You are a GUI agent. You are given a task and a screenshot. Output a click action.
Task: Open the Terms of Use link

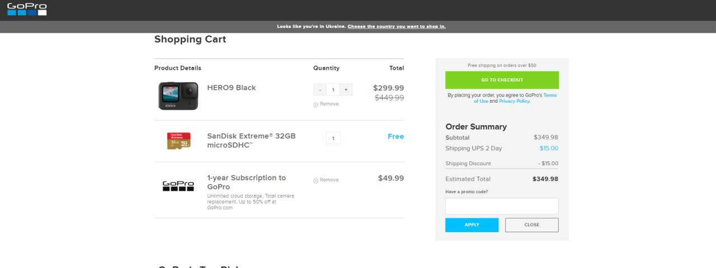point(515,98)
